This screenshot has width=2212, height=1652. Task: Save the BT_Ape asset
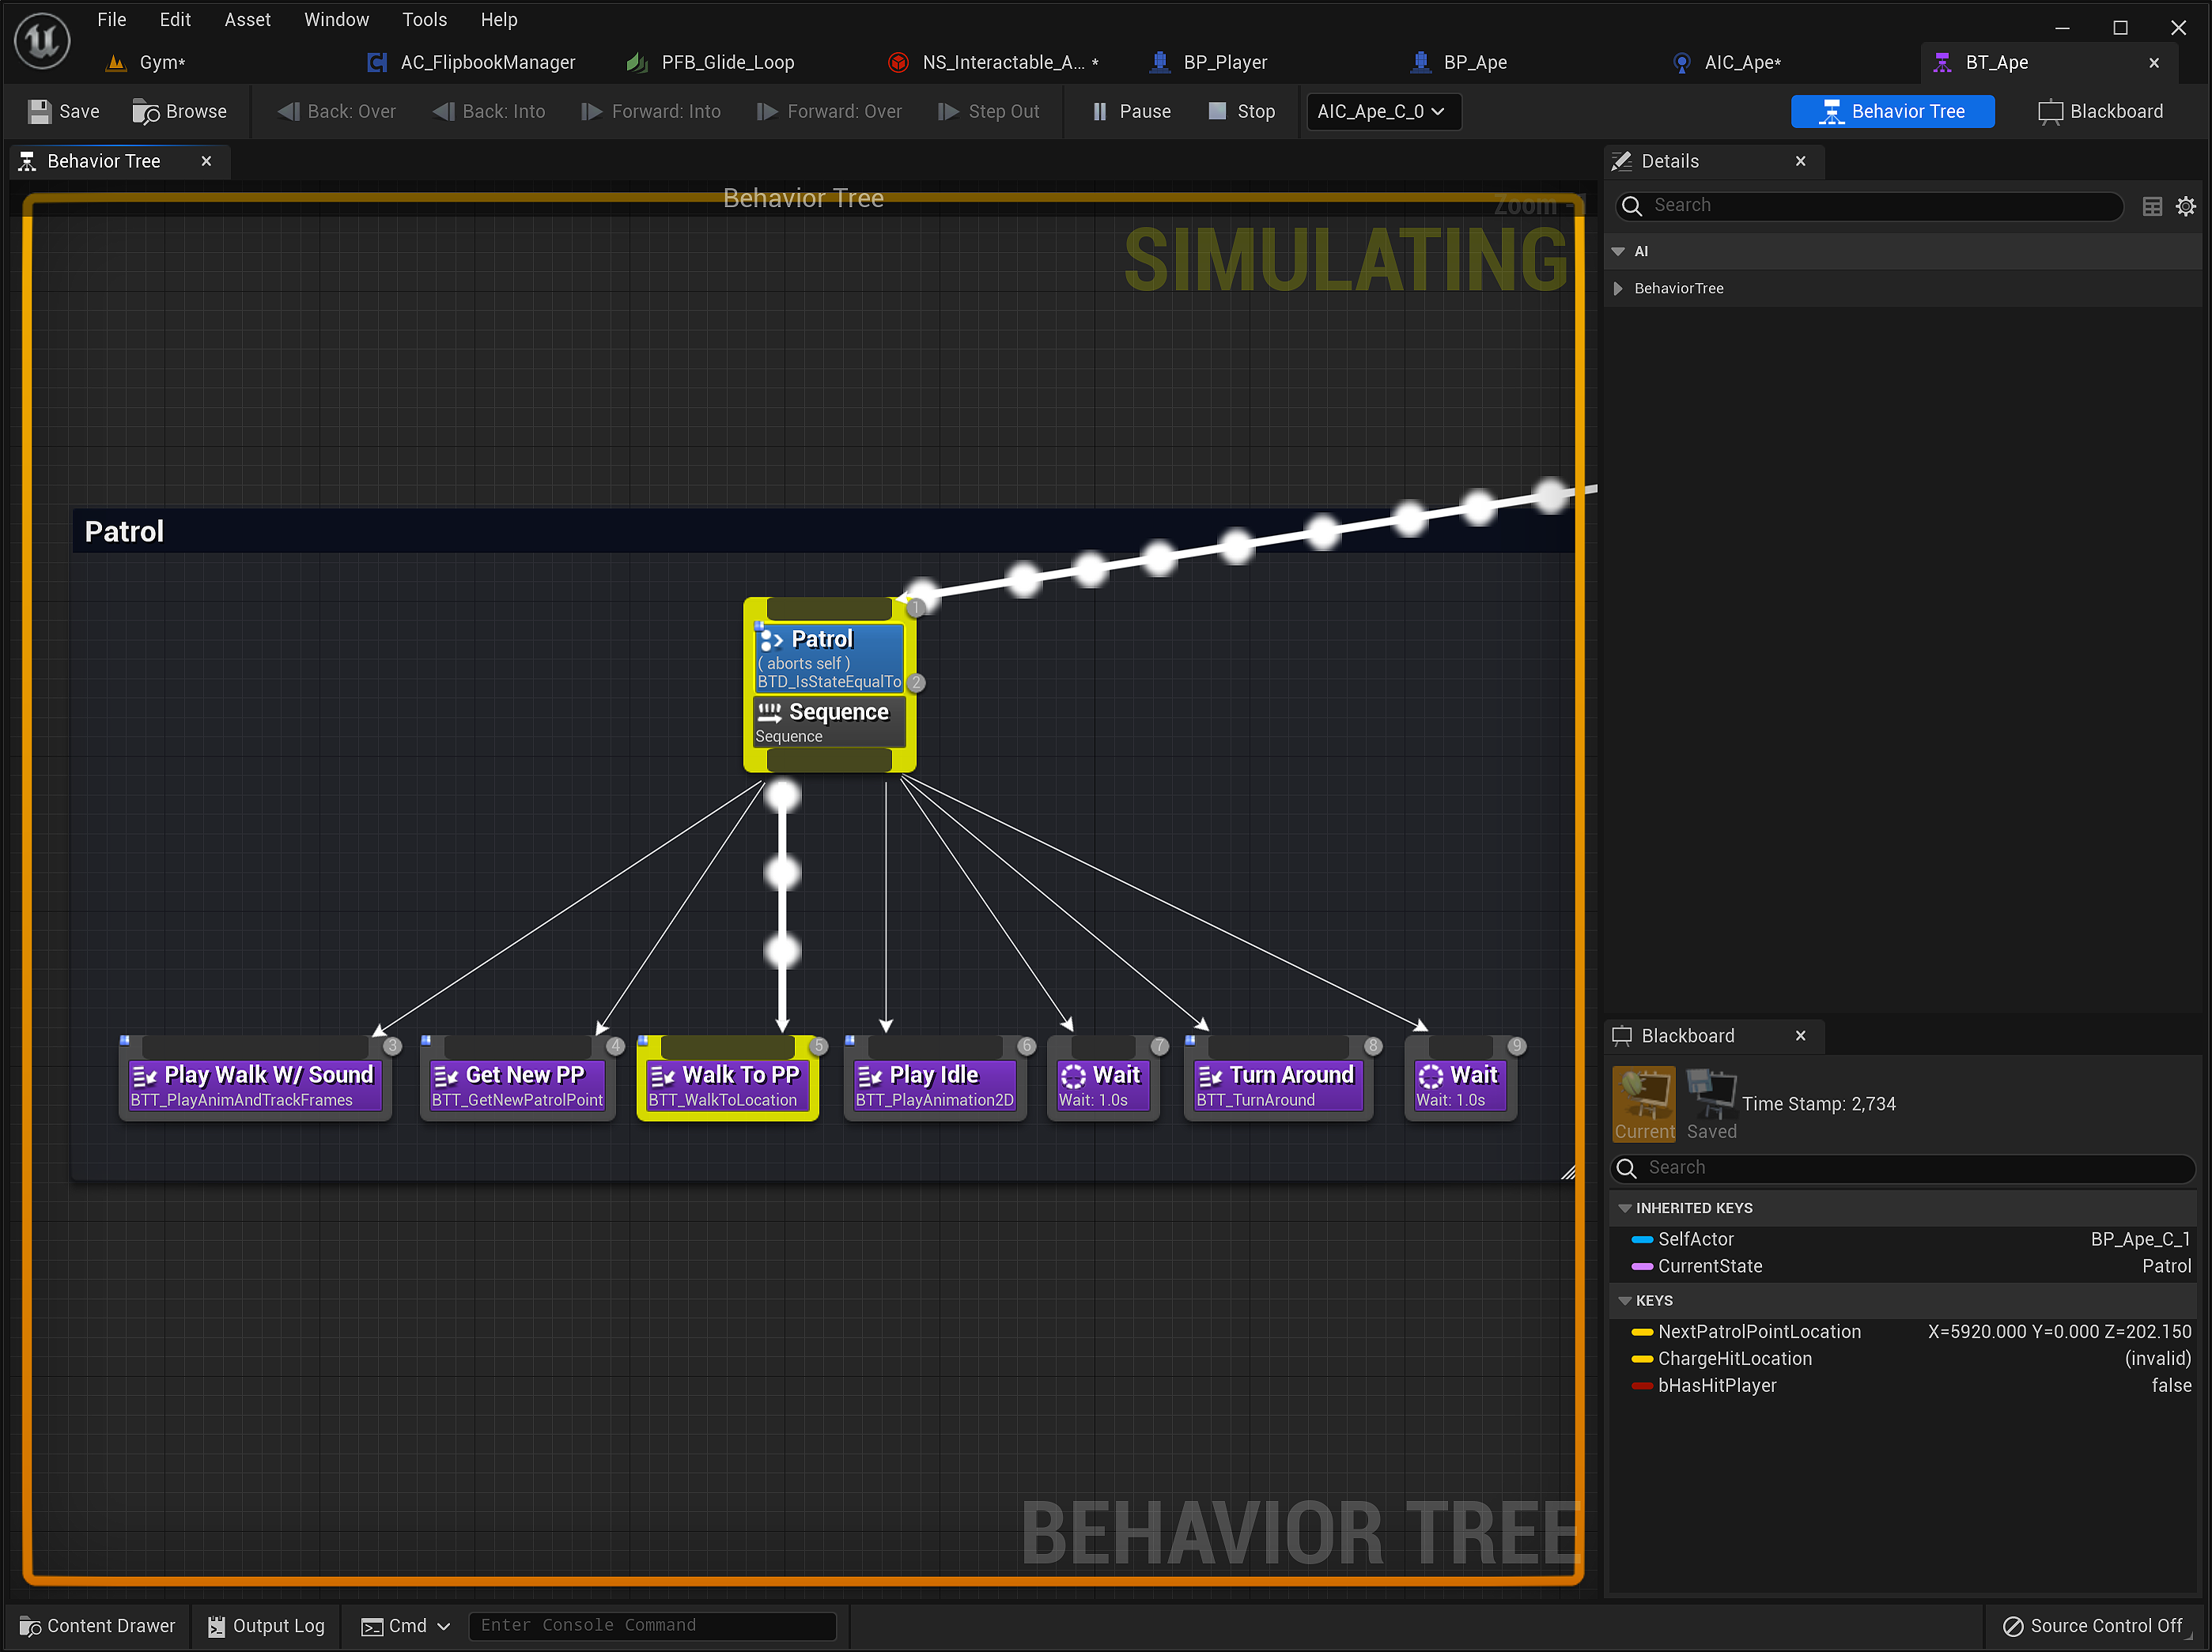(63, 111)
